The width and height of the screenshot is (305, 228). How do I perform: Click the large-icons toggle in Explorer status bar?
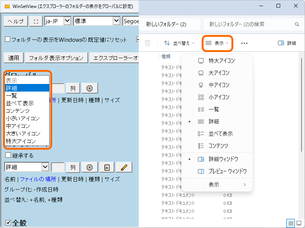(x=299, y=223)
